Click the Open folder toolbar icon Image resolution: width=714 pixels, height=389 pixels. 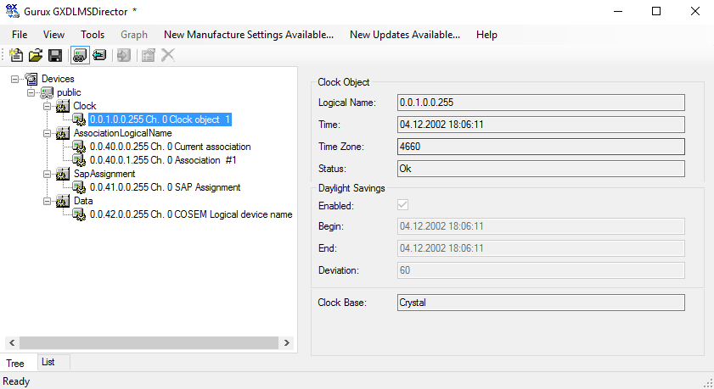pyautogui.click(x=36, y=55)
